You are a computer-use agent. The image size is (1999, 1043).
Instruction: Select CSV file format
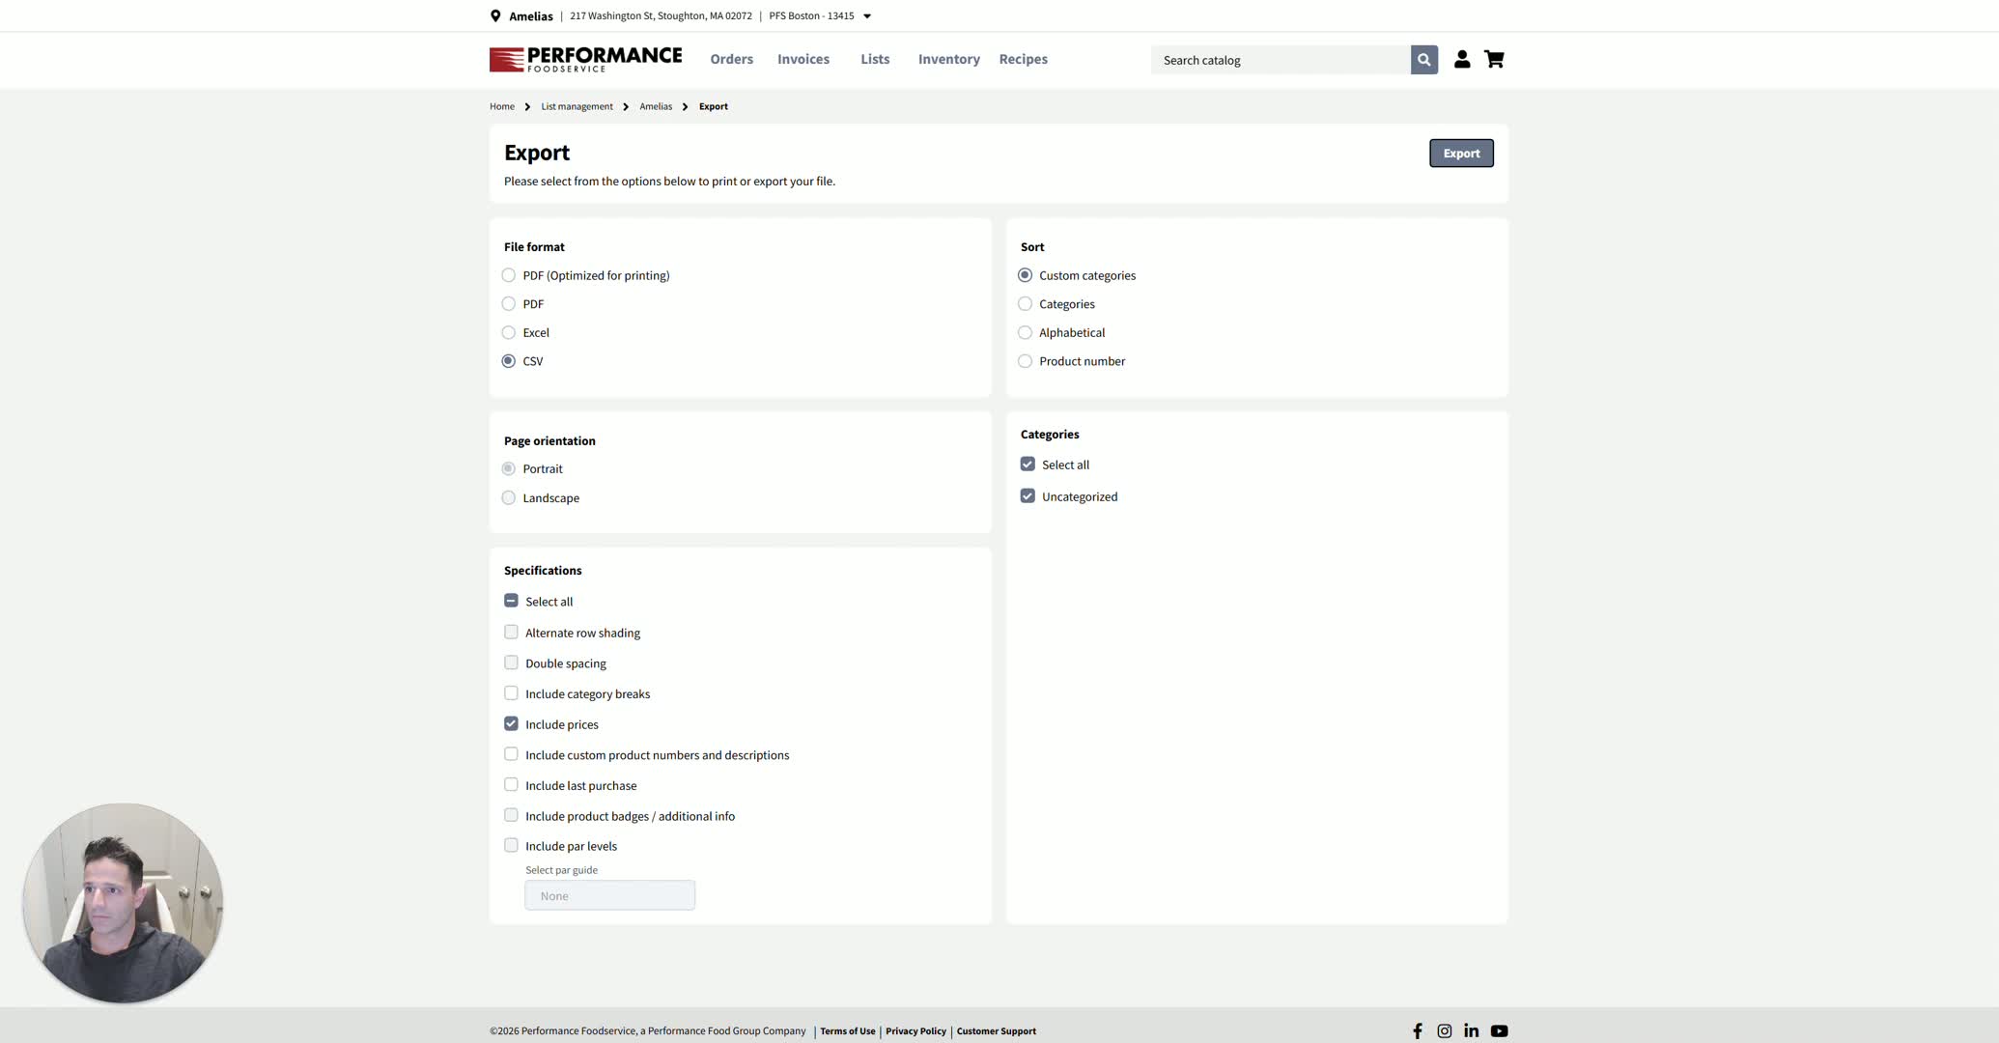(x=509, y=361)
